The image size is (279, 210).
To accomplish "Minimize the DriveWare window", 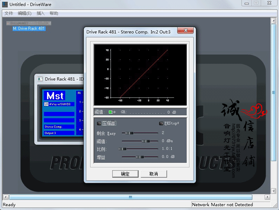I will (x=247, y=3).
